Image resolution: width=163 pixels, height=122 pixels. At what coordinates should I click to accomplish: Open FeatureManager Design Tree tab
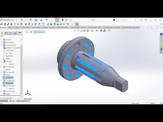[2, 33]
